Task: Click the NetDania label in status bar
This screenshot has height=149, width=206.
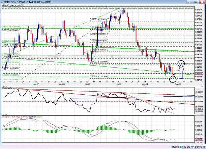Action: pos(175,147)
